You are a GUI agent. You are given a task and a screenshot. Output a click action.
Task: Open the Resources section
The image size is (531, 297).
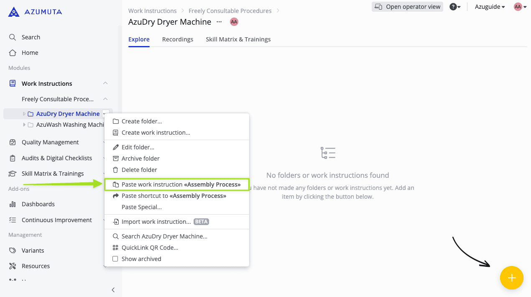pos(36,266)
